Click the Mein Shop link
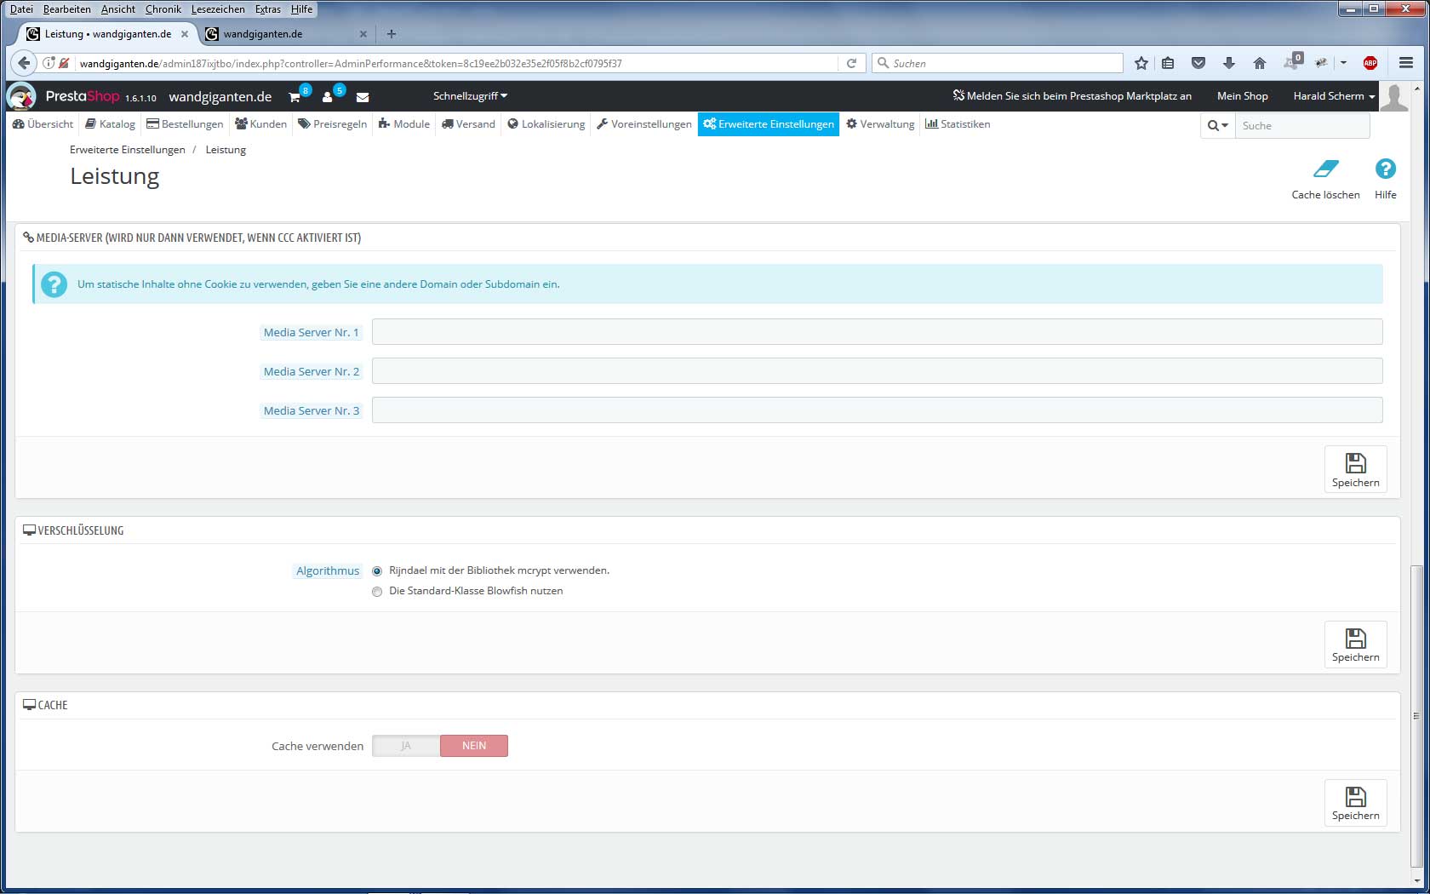 (1242, 96)
